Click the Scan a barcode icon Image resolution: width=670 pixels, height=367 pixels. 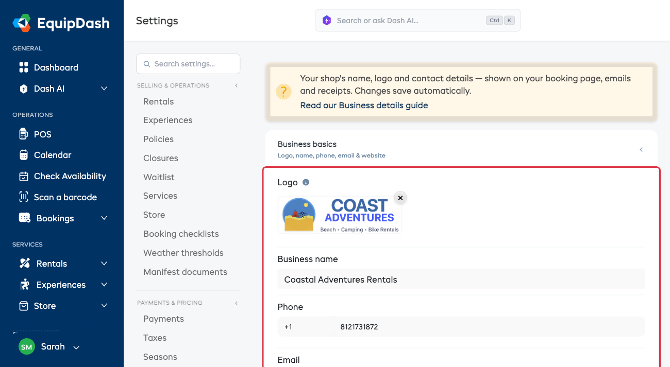pos(24,197)
